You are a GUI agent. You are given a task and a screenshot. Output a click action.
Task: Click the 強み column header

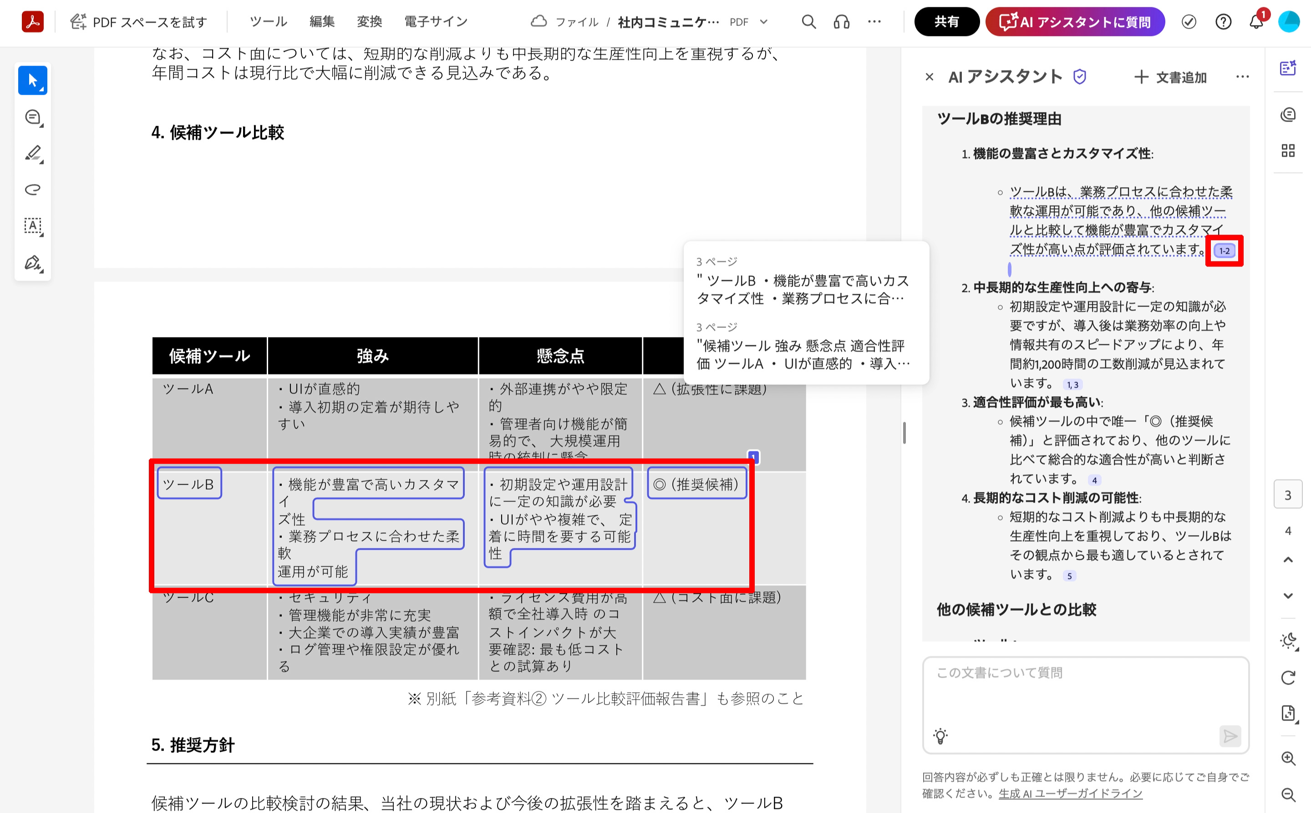[373, 355]
